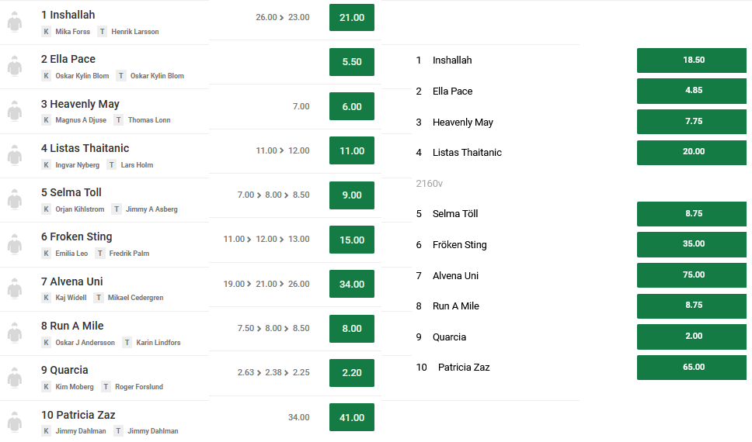The image size is (752, 442).
Task: Click driver name Magnus A Djuse
Action: 81,120
